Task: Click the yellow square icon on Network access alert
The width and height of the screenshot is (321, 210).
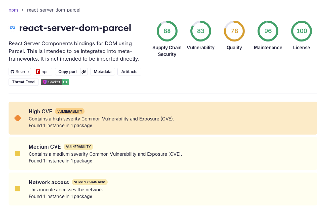Action: (18, 189)
